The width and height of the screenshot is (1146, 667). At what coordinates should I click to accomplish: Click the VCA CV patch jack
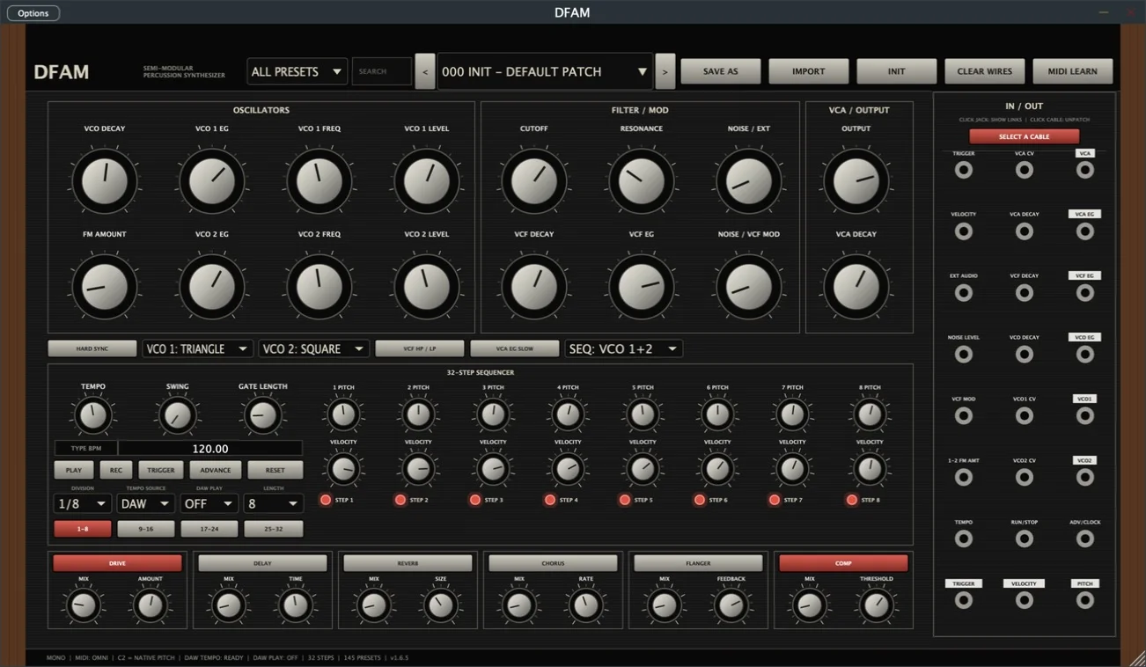tap(1025, 170)
